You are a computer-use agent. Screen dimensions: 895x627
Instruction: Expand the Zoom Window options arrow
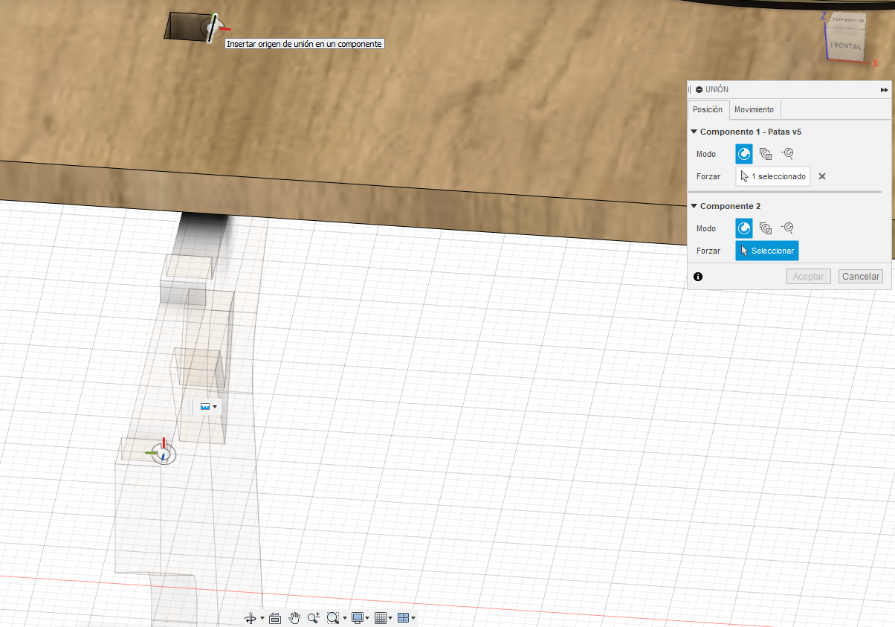(x=345, y=619)
